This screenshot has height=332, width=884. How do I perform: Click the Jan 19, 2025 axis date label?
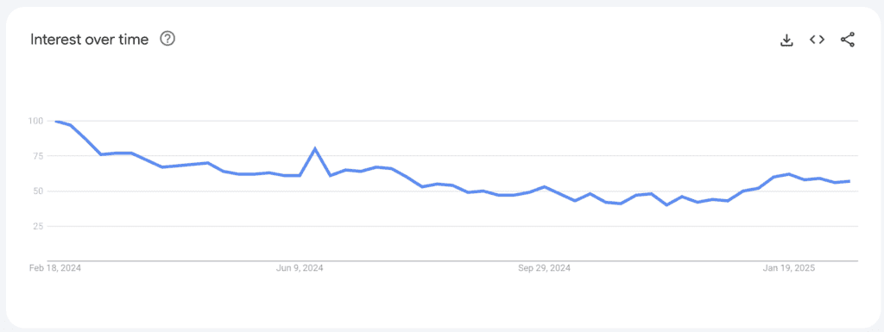click(x=789, y=268)
